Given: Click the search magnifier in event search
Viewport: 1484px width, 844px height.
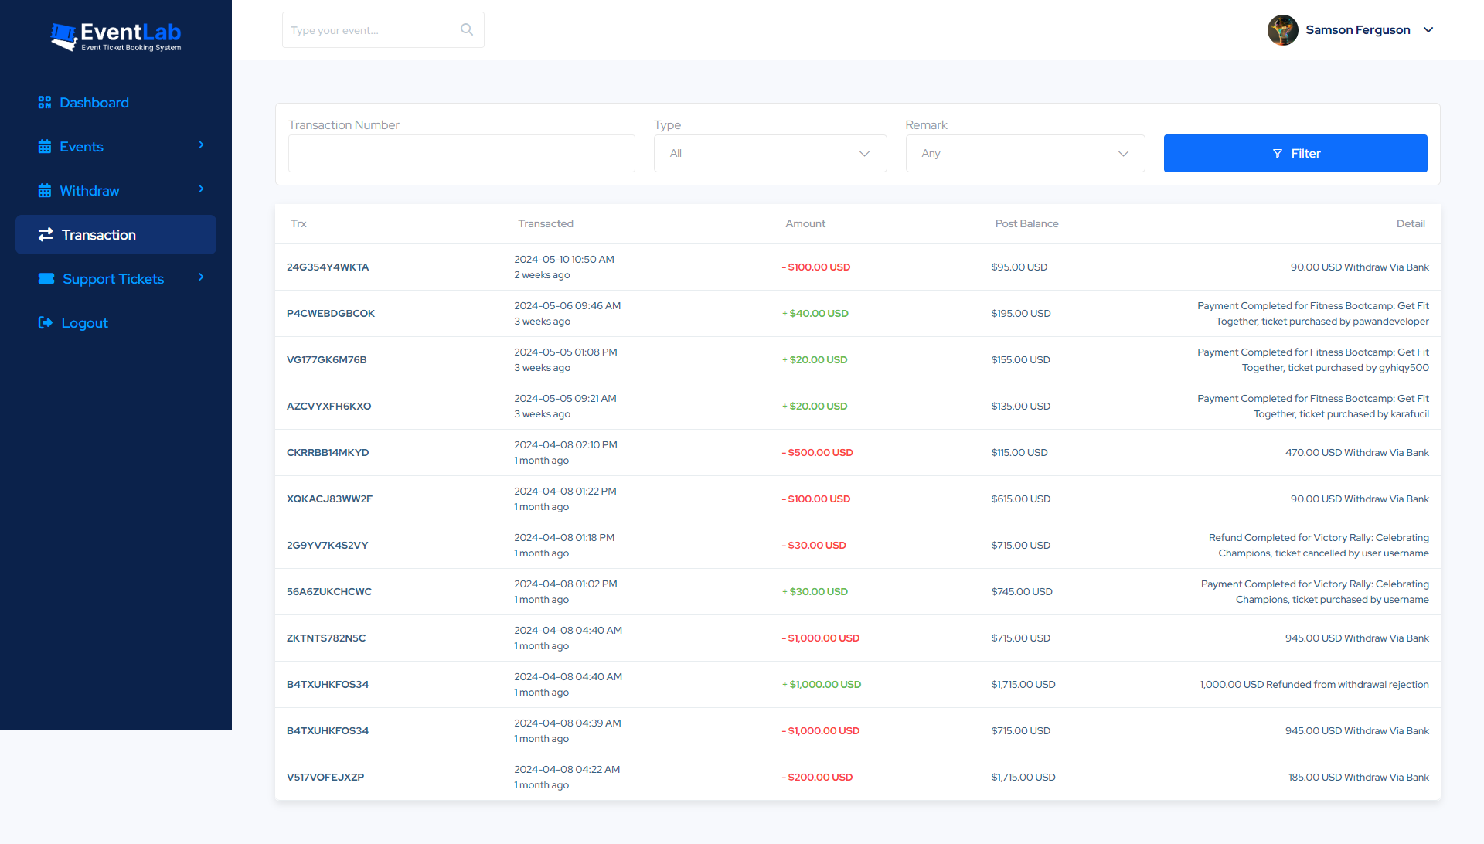Looking at the screenshot, I should point(466,29).
